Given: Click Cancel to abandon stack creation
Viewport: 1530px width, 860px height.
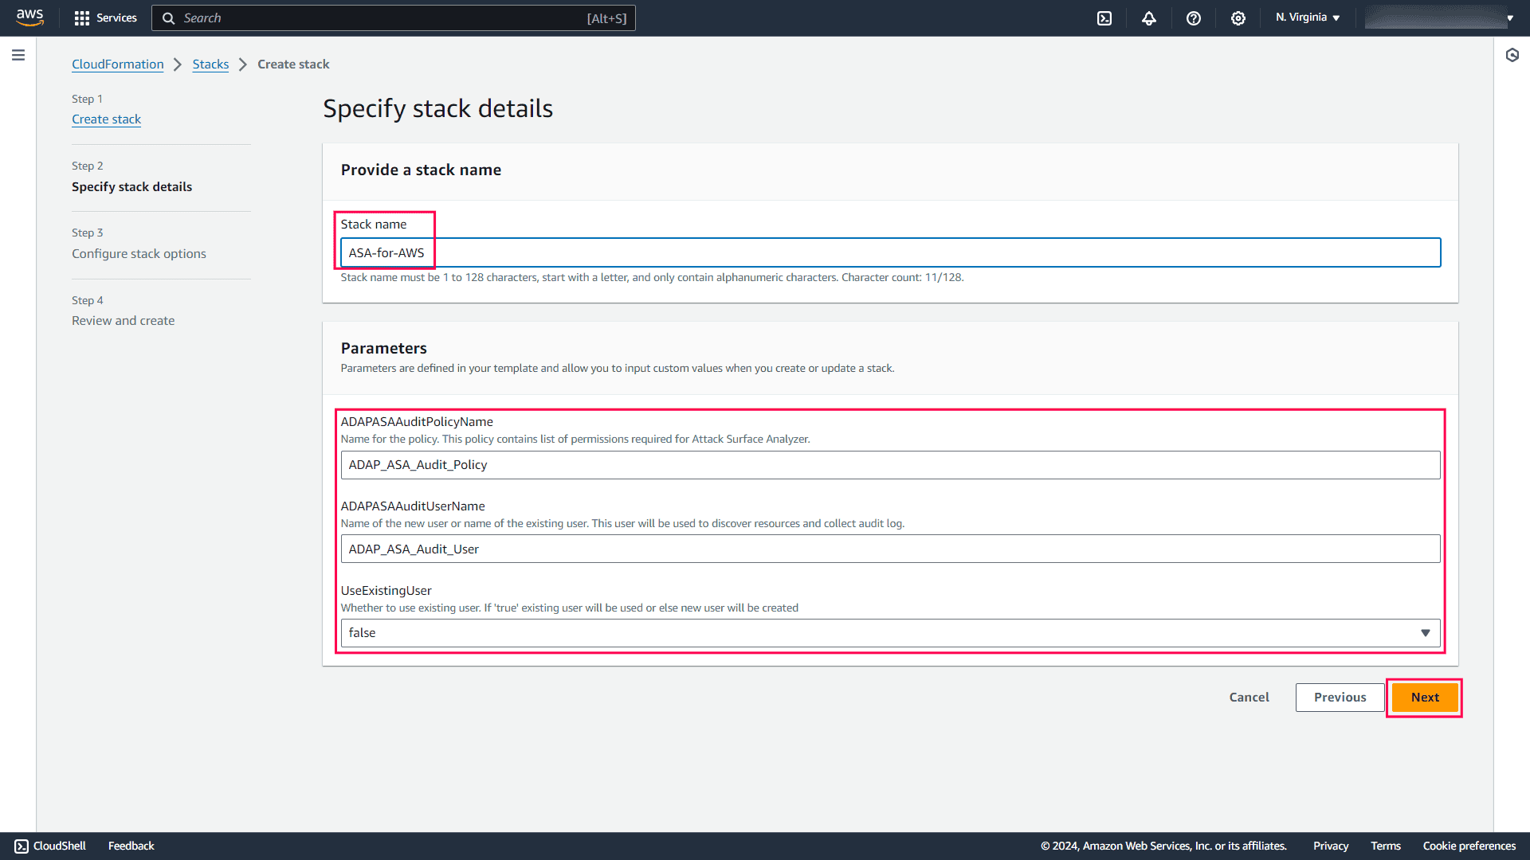Looking at the screenshot, I should 1249,697.
